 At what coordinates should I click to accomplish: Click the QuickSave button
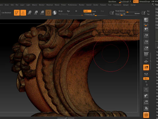(112, 2)
